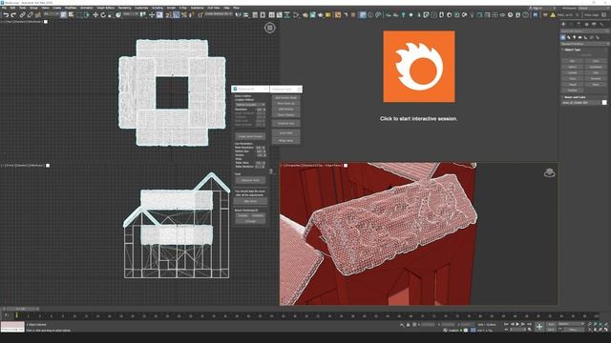Open the selection filter dropdown in toolbar
The image size is (611, 343).
[51, 14]
